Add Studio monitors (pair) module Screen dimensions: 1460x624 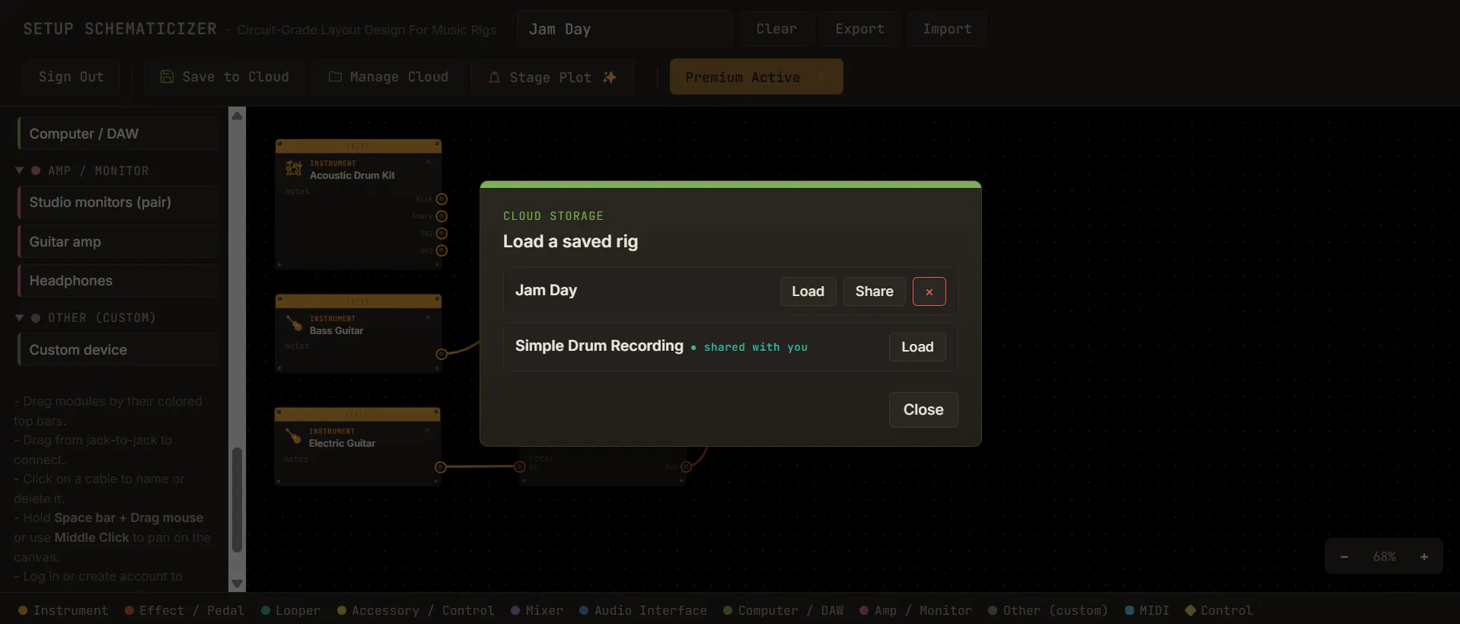pyautogui.click(x=118, y=202)
